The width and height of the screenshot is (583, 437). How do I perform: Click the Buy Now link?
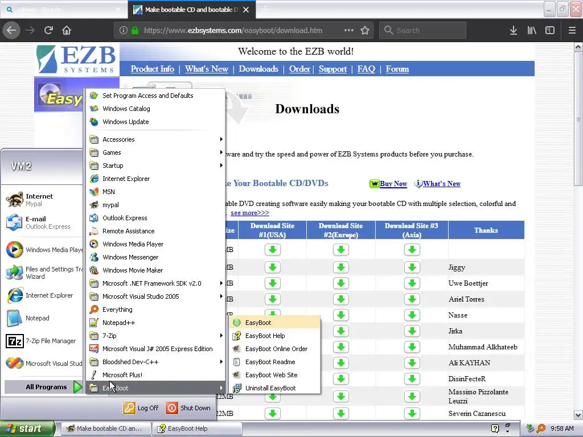(393, 184)
